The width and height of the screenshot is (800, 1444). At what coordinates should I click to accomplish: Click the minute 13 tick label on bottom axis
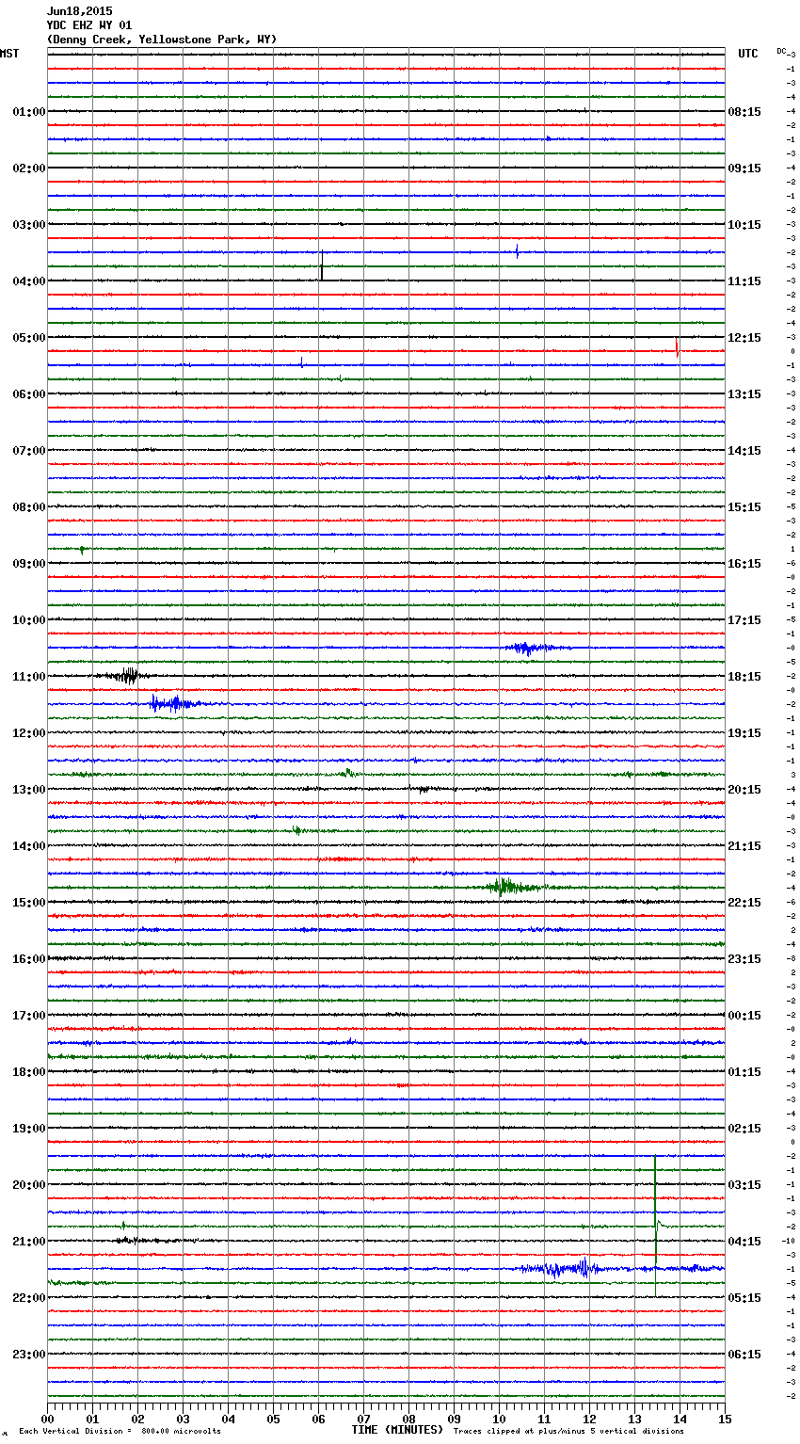634,1419
